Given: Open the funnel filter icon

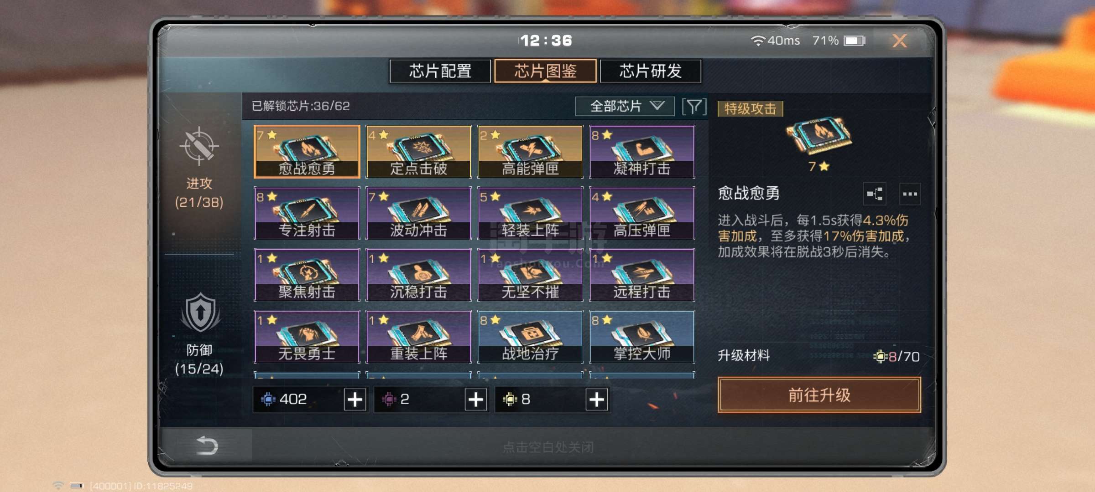Looking at the screenshot, I should (694, 107).
